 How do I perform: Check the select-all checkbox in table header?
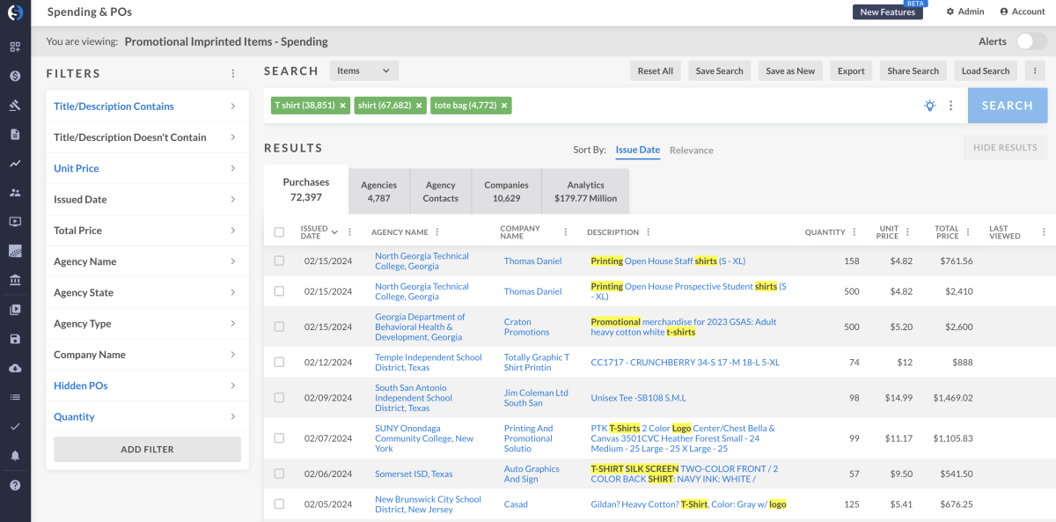279,232
